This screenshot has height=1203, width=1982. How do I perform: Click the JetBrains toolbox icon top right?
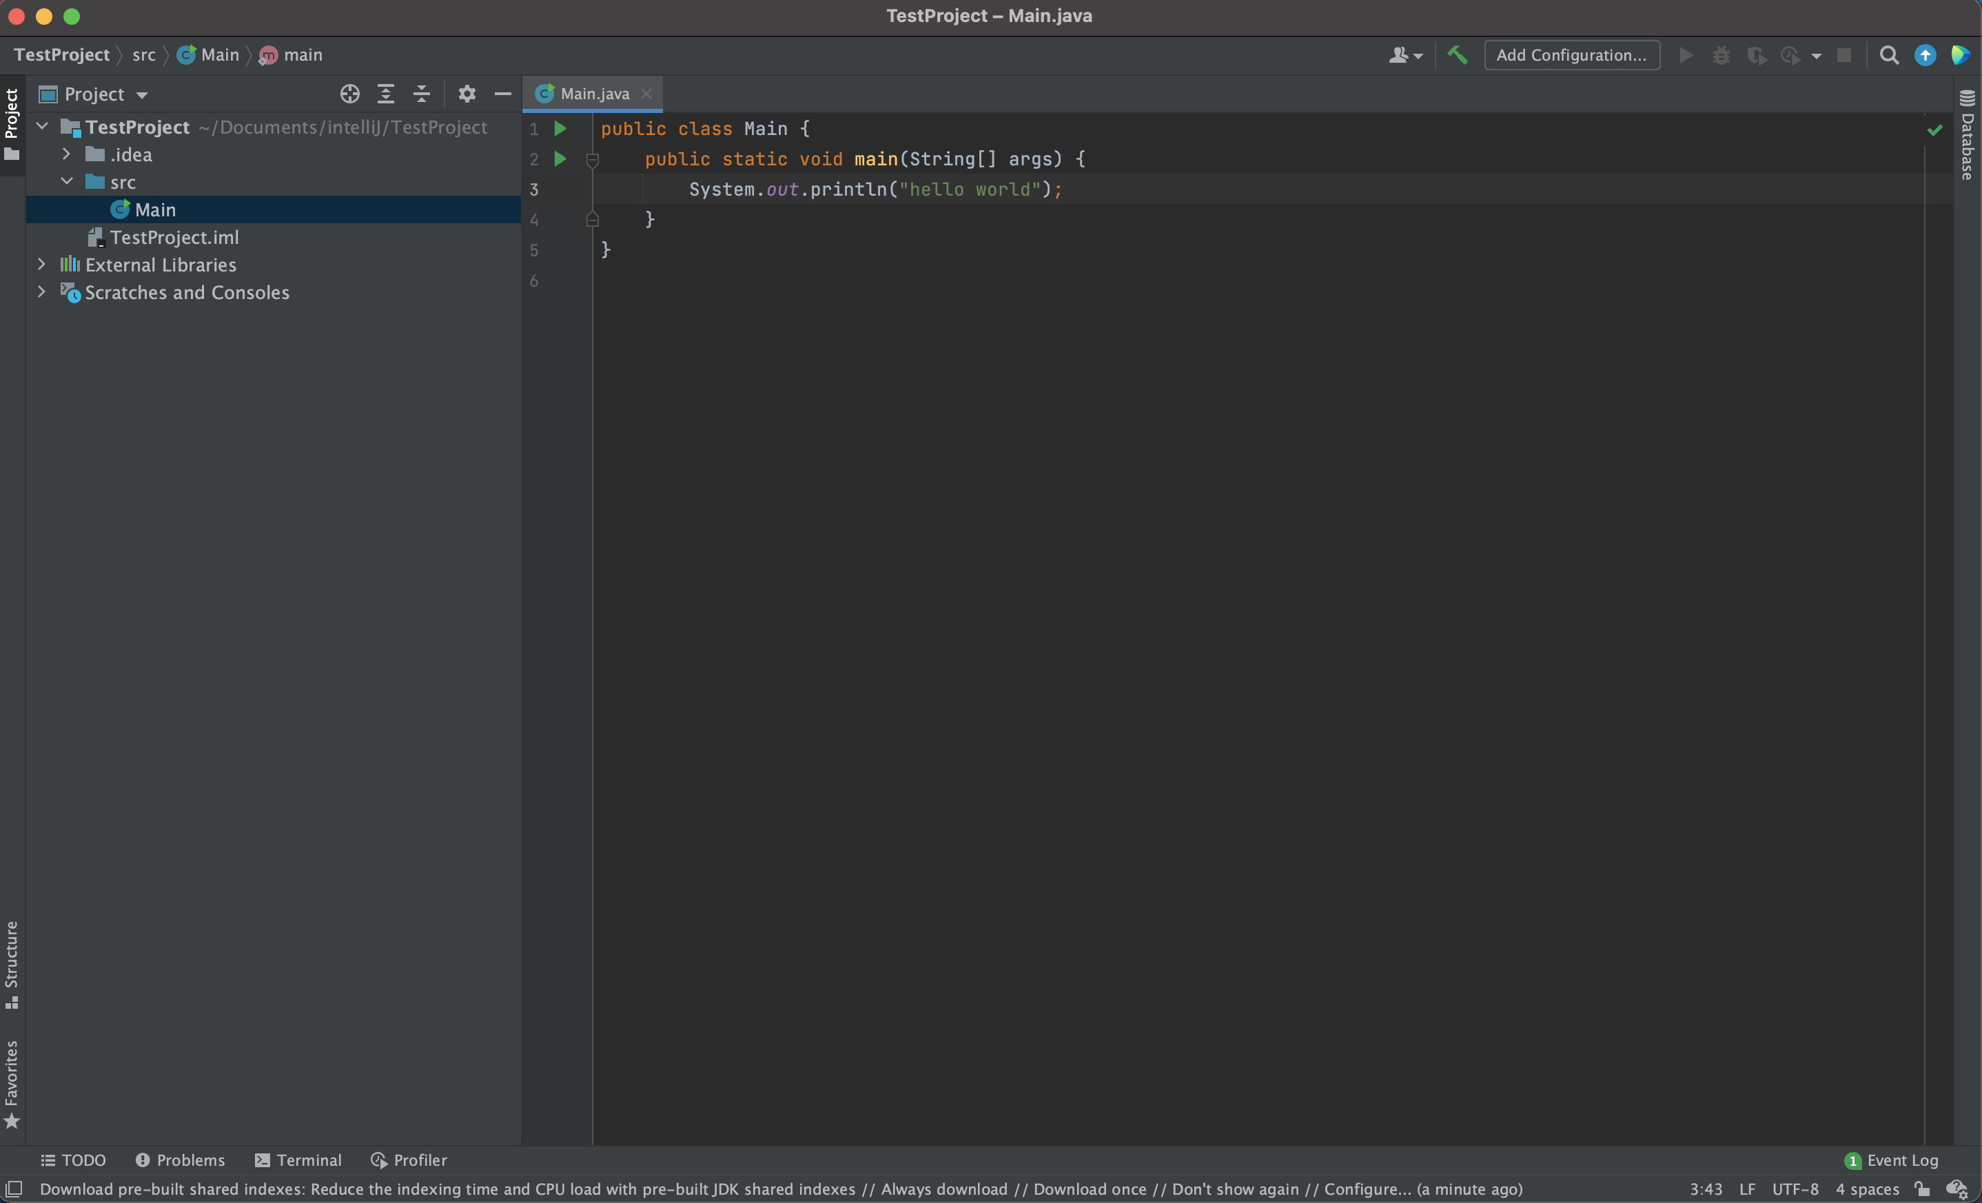point(1960,54)
